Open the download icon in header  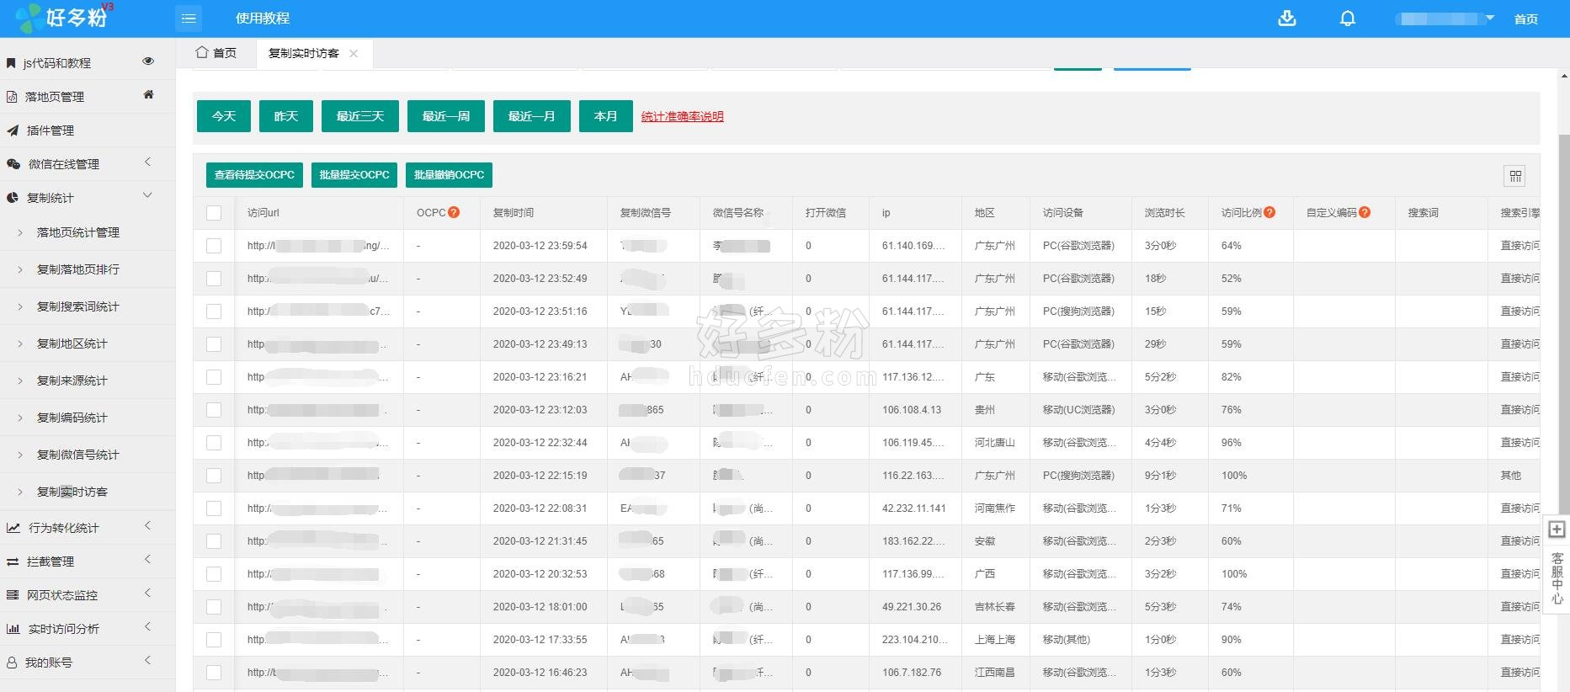[1287, 19]
